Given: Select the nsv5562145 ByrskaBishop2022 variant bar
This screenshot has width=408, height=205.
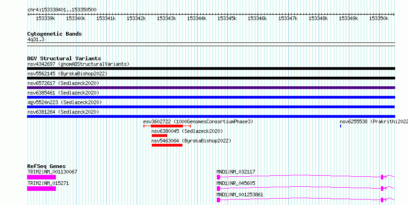Looking at the screenshot, I should coord(211,78).
